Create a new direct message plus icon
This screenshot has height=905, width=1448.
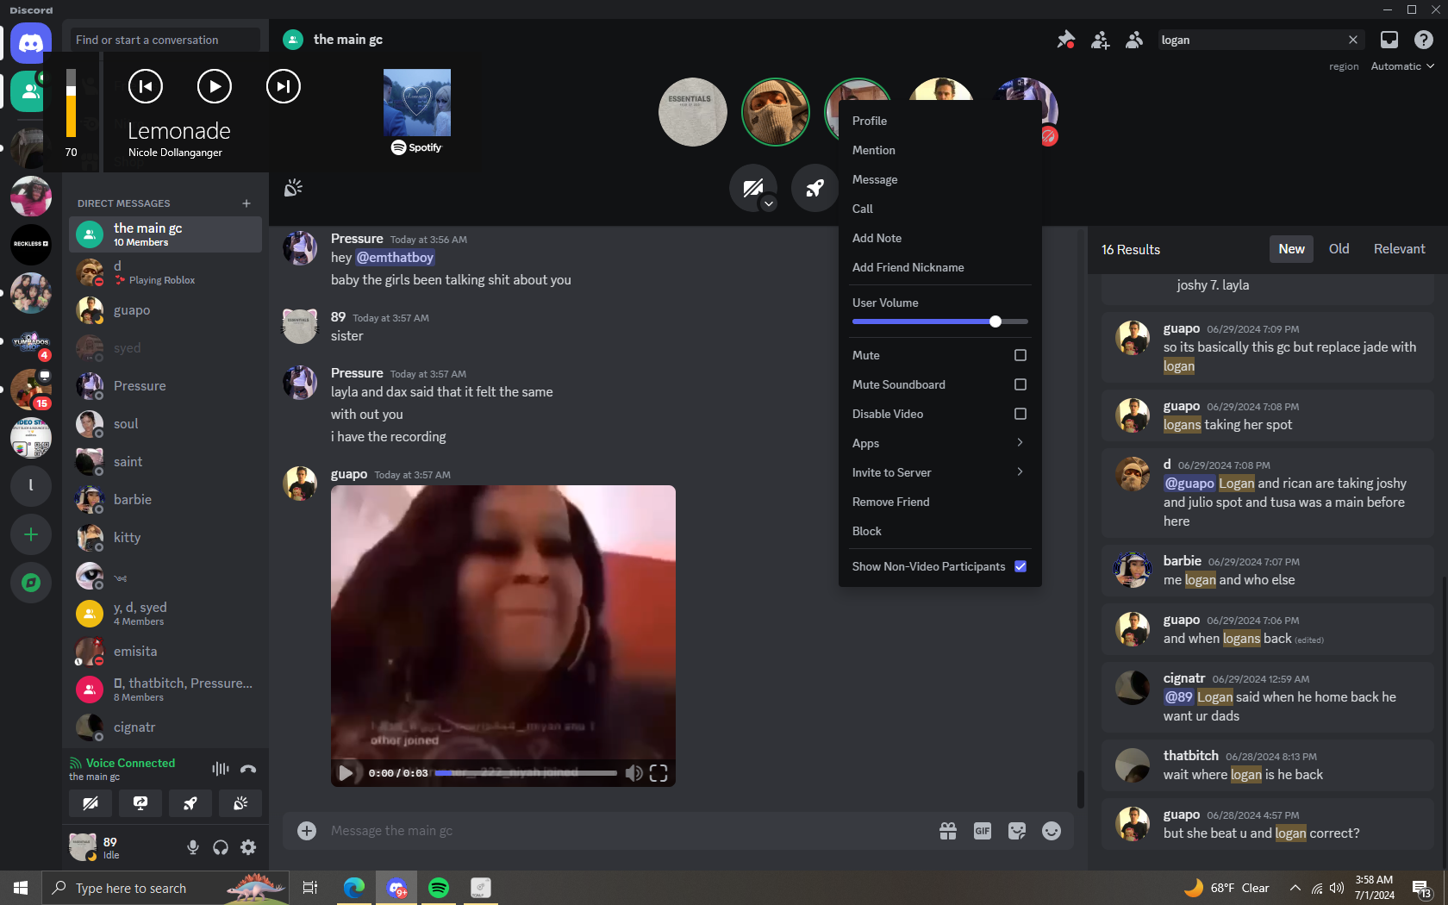247,203
